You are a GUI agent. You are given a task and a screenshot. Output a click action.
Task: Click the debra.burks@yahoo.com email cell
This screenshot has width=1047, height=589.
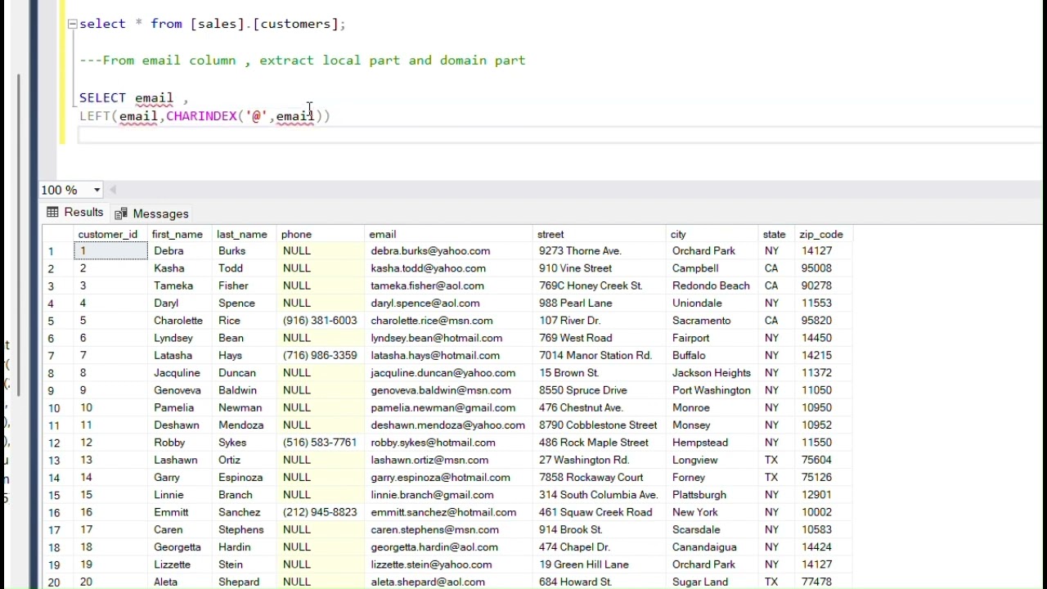pos(449,251)
